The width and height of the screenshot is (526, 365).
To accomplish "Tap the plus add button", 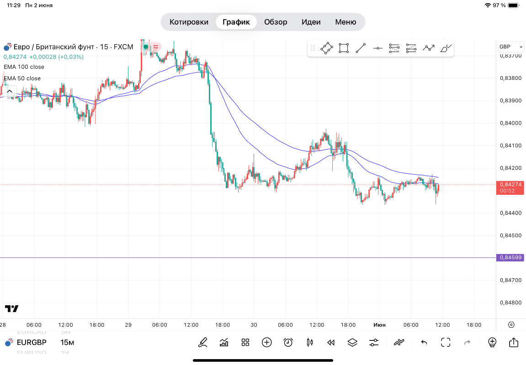I will click(x=267, y=342).
